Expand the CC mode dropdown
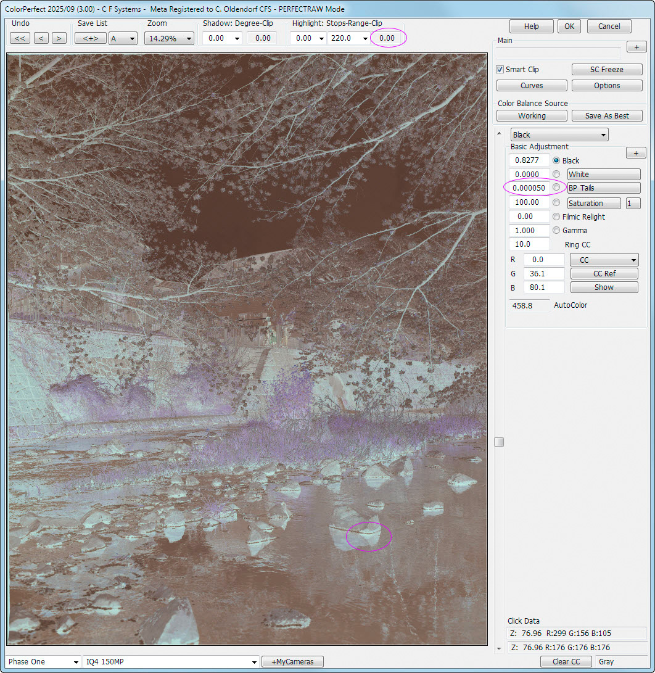 (604, 260)
